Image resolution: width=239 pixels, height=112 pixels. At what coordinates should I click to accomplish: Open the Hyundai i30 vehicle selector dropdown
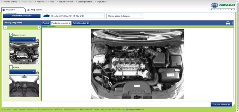[73, 16]
